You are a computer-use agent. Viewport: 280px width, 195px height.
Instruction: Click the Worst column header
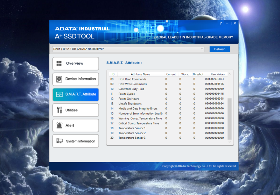click(185, 74)
